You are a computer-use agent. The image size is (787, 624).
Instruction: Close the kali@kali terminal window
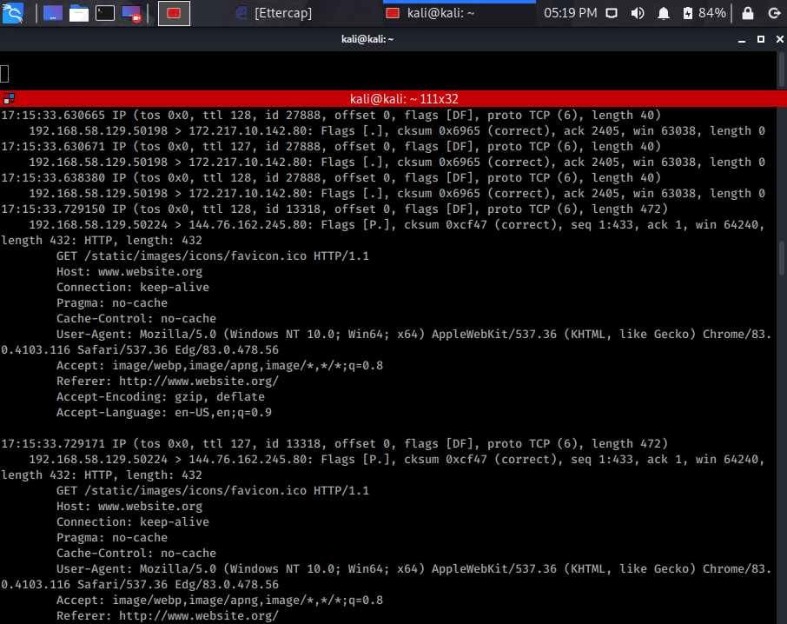coord(779,39)
